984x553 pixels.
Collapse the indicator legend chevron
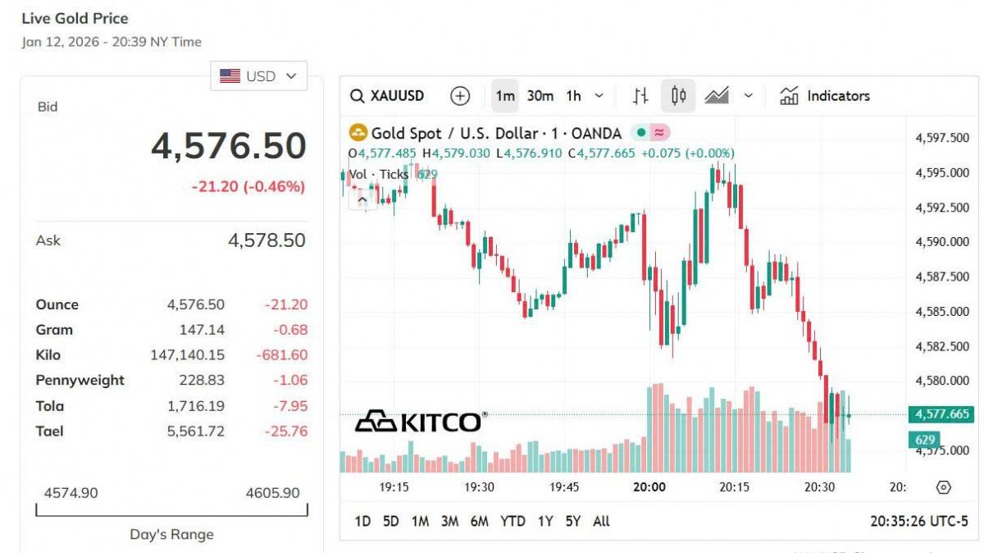[x=360, y=199]
